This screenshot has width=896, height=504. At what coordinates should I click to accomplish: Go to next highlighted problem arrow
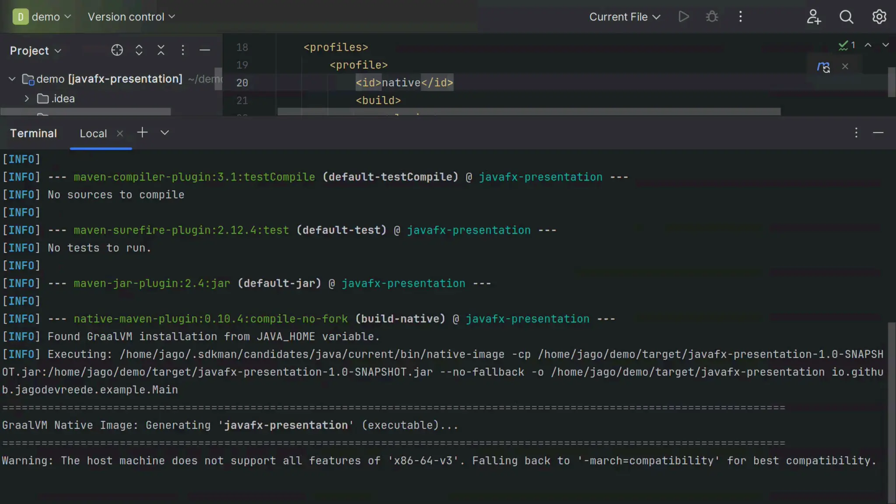(885, 45)
